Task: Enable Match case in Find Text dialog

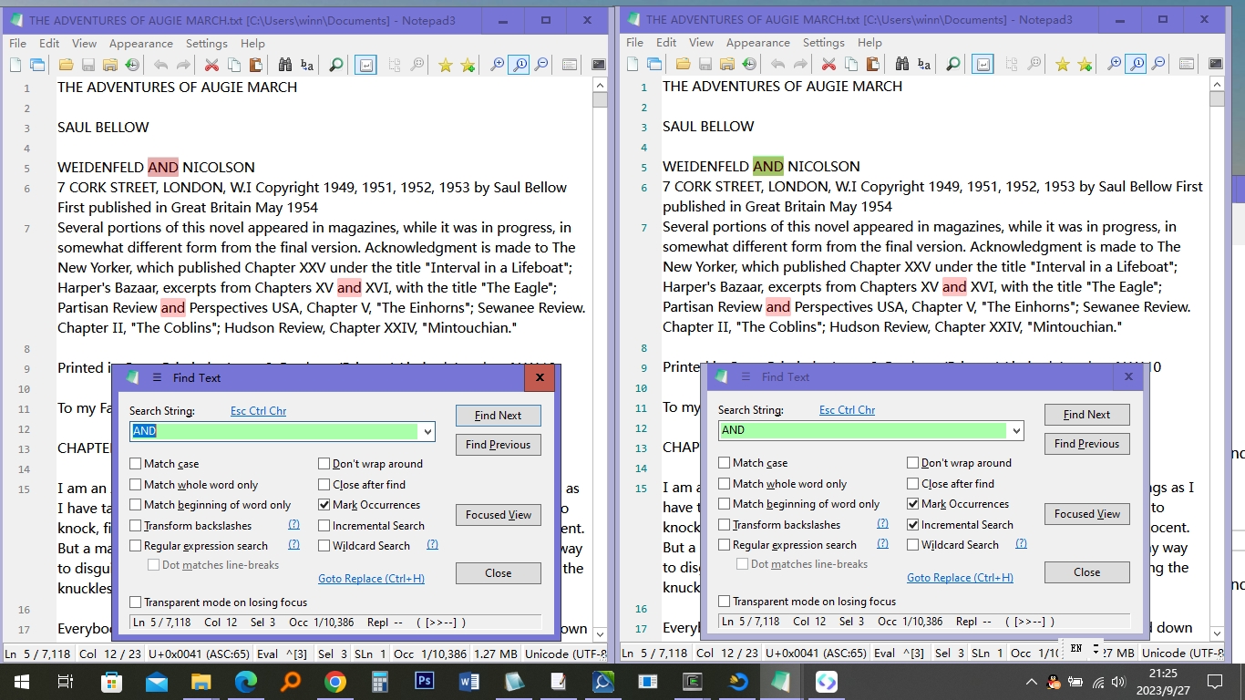Action: click(x=136, y=463)
